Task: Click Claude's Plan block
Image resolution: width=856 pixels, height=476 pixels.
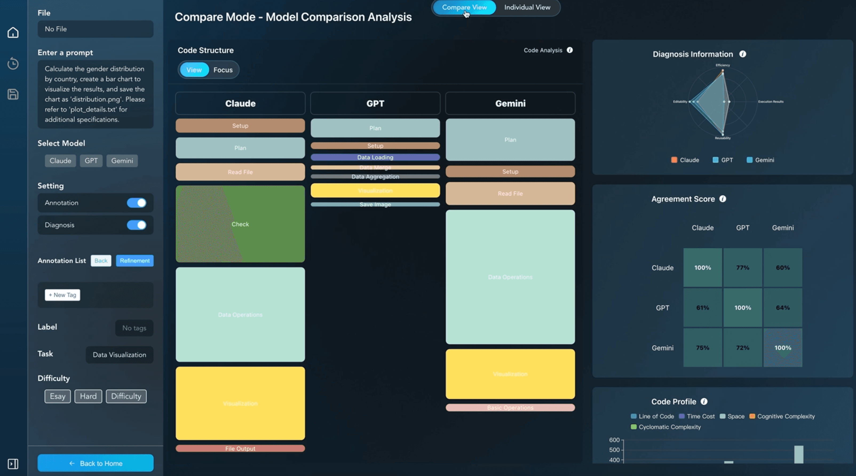Action: [x=240, y=148]
